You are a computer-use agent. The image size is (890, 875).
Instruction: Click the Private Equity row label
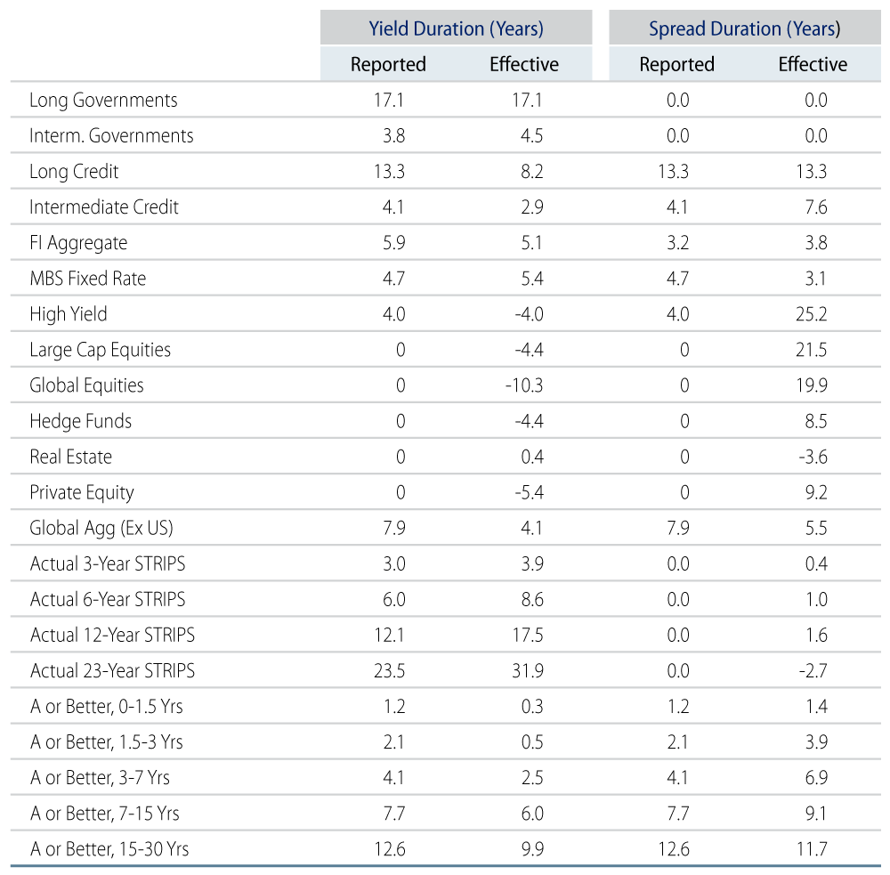click(82, 493)
